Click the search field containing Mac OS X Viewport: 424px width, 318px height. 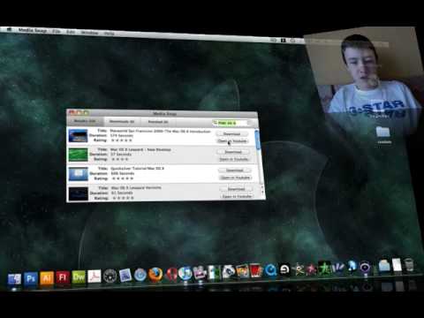(x=232, y=123)
